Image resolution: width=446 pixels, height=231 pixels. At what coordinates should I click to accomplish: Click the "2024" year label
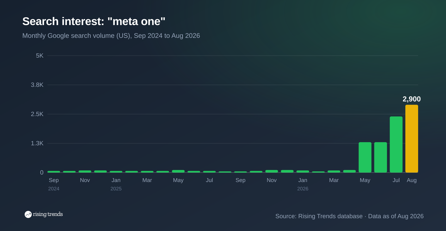tap(54, 189)
